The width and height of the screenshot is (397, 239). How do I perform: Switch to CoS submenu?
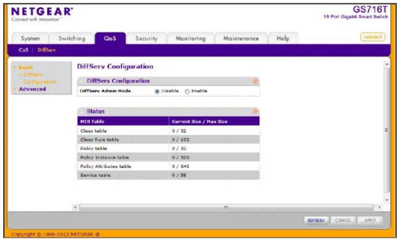[23, 50]
